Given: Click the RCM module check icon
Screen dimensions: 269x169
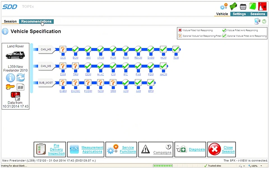Looking at the screenshot, I should (x=126, y=49).
